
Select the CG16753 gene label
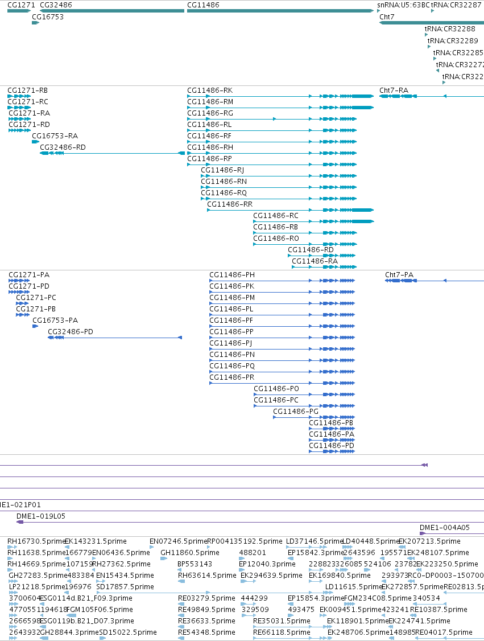[48, 17]
